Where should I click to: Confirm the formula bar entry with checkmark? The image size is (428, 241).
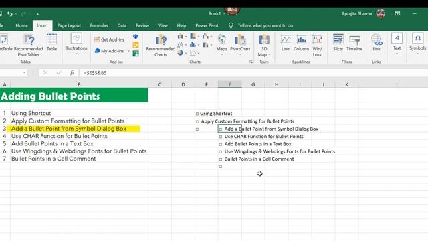coord(59,73)
